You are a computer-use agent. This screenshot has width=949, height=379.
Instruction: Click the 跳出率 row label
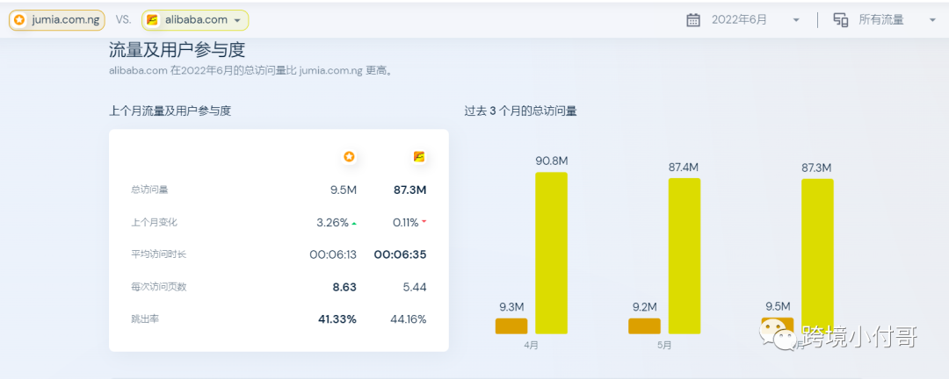(145, 319)
